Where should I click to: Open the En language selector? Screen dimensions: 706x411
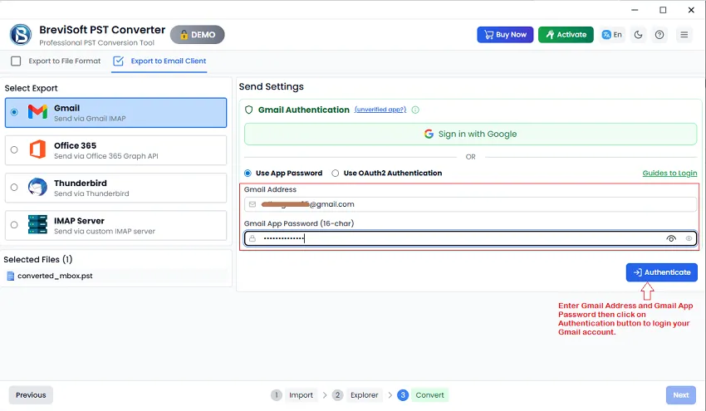[x=612, y=35]
